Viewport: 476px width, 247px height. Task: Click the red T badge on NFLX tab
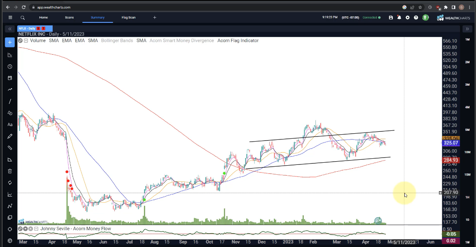click(43, 28)
